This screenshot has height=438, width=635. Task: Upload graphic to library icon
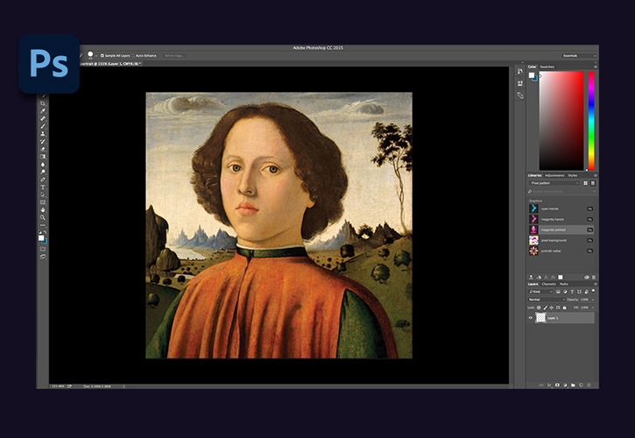pos(531,277)
